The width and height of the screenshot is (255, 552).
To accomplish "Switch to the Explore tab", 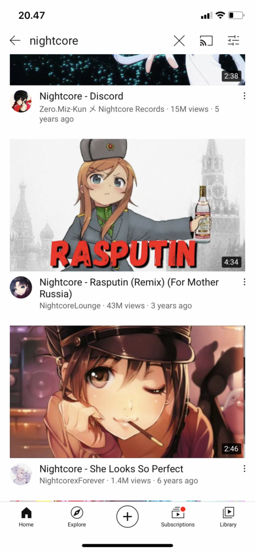I will pyautogui.click(x=77, y=517).
